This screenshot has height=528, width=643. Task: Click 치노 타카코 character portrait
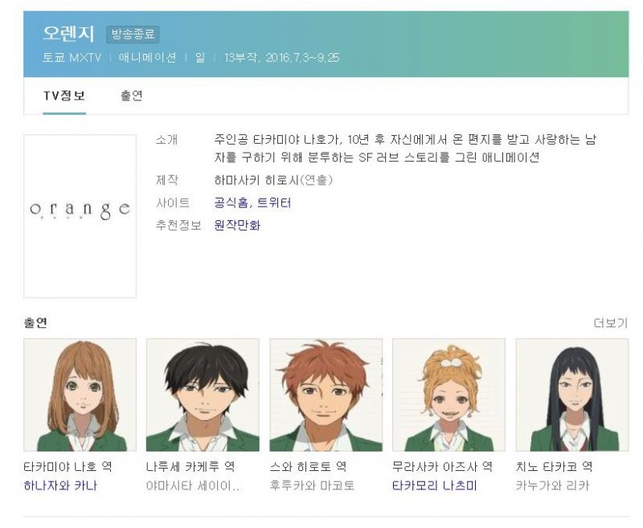pyautogui.click(x=572, y=395)
